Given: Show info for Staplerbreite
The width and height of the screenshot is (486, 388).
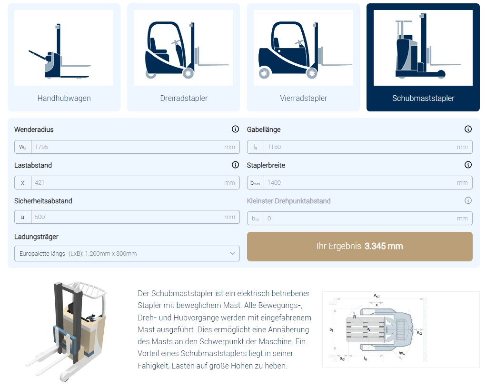Looking at the screenshot, I should (x=468, y=165).
